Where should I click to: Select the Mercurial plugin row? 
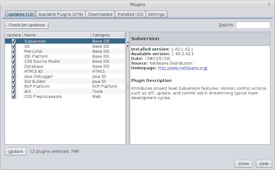(65, 51)
